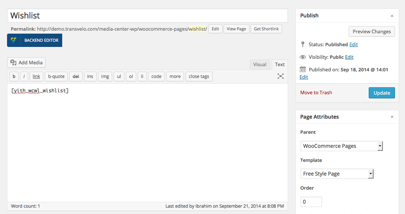
Task: Edit the page Visibility setting
Action: (x=349, y=57)
